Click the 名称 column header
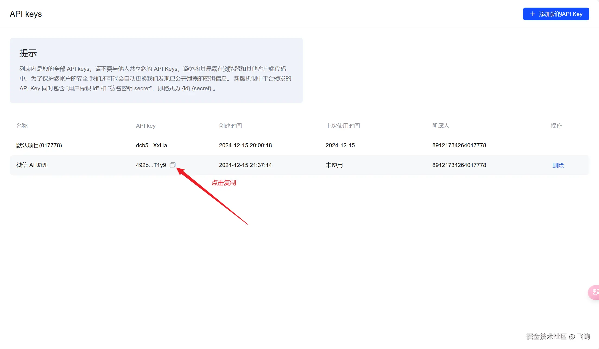The image size is (599, 349). 22,126
